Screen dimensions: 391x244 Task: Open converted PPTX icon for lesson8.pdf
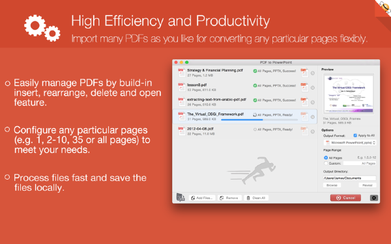pyautogui.click(x=304, y=87)
